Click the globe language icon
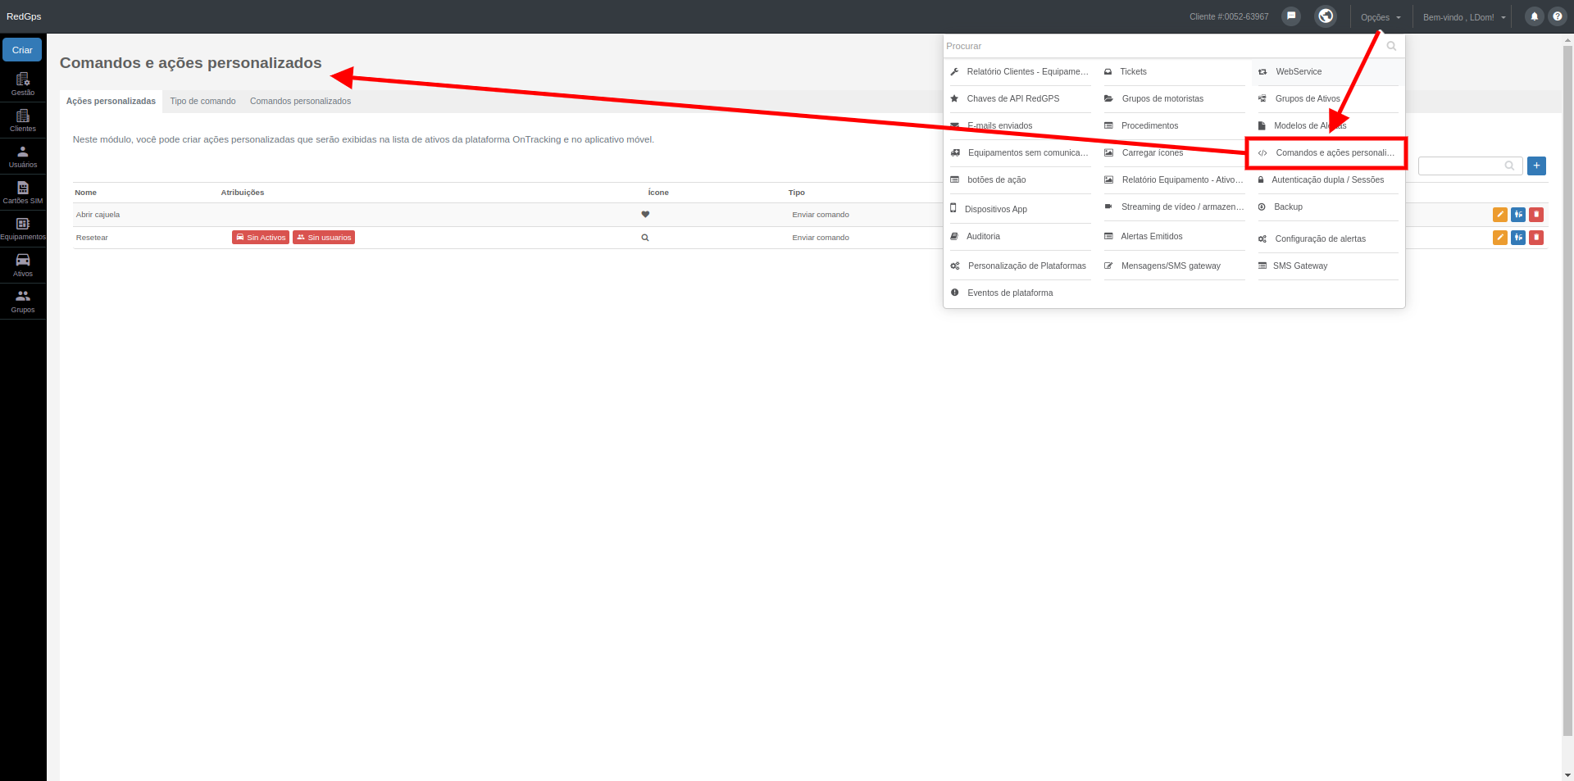Screen dimensions: 1574x781 pyautogui.click(x=1326, y=16)
